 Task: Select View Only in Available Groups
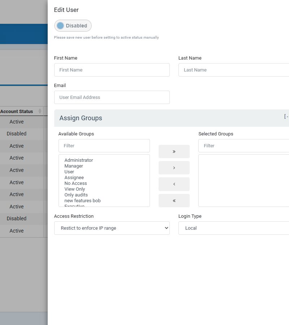coord(75,189)
